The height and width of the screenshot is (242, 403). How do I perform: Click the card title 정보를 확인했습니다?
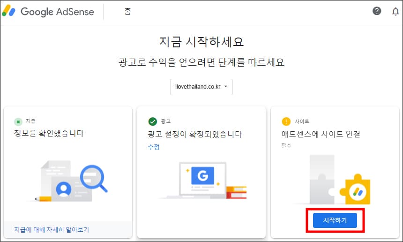pyautogui.click(x=49, y=133)
